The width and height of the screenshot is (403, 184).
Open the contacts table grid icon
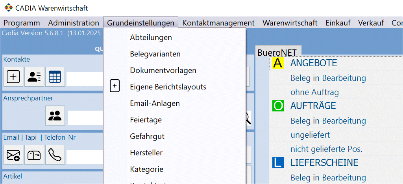pos(55,77)
